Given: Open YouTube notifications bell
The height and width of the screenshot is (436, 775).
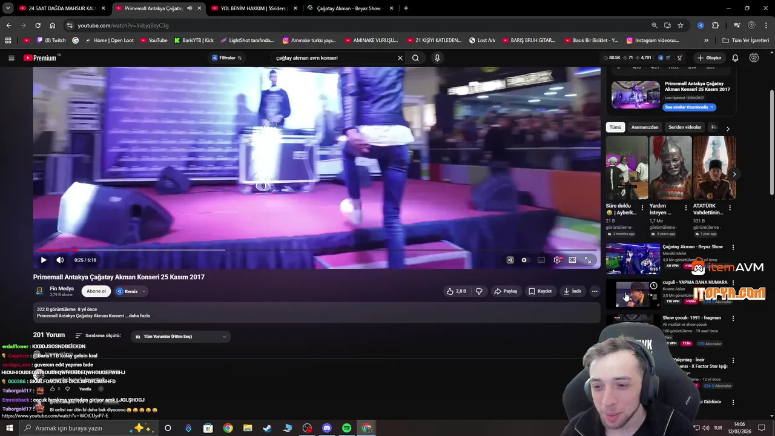Looking at the screenshot, I should point(735,58).
